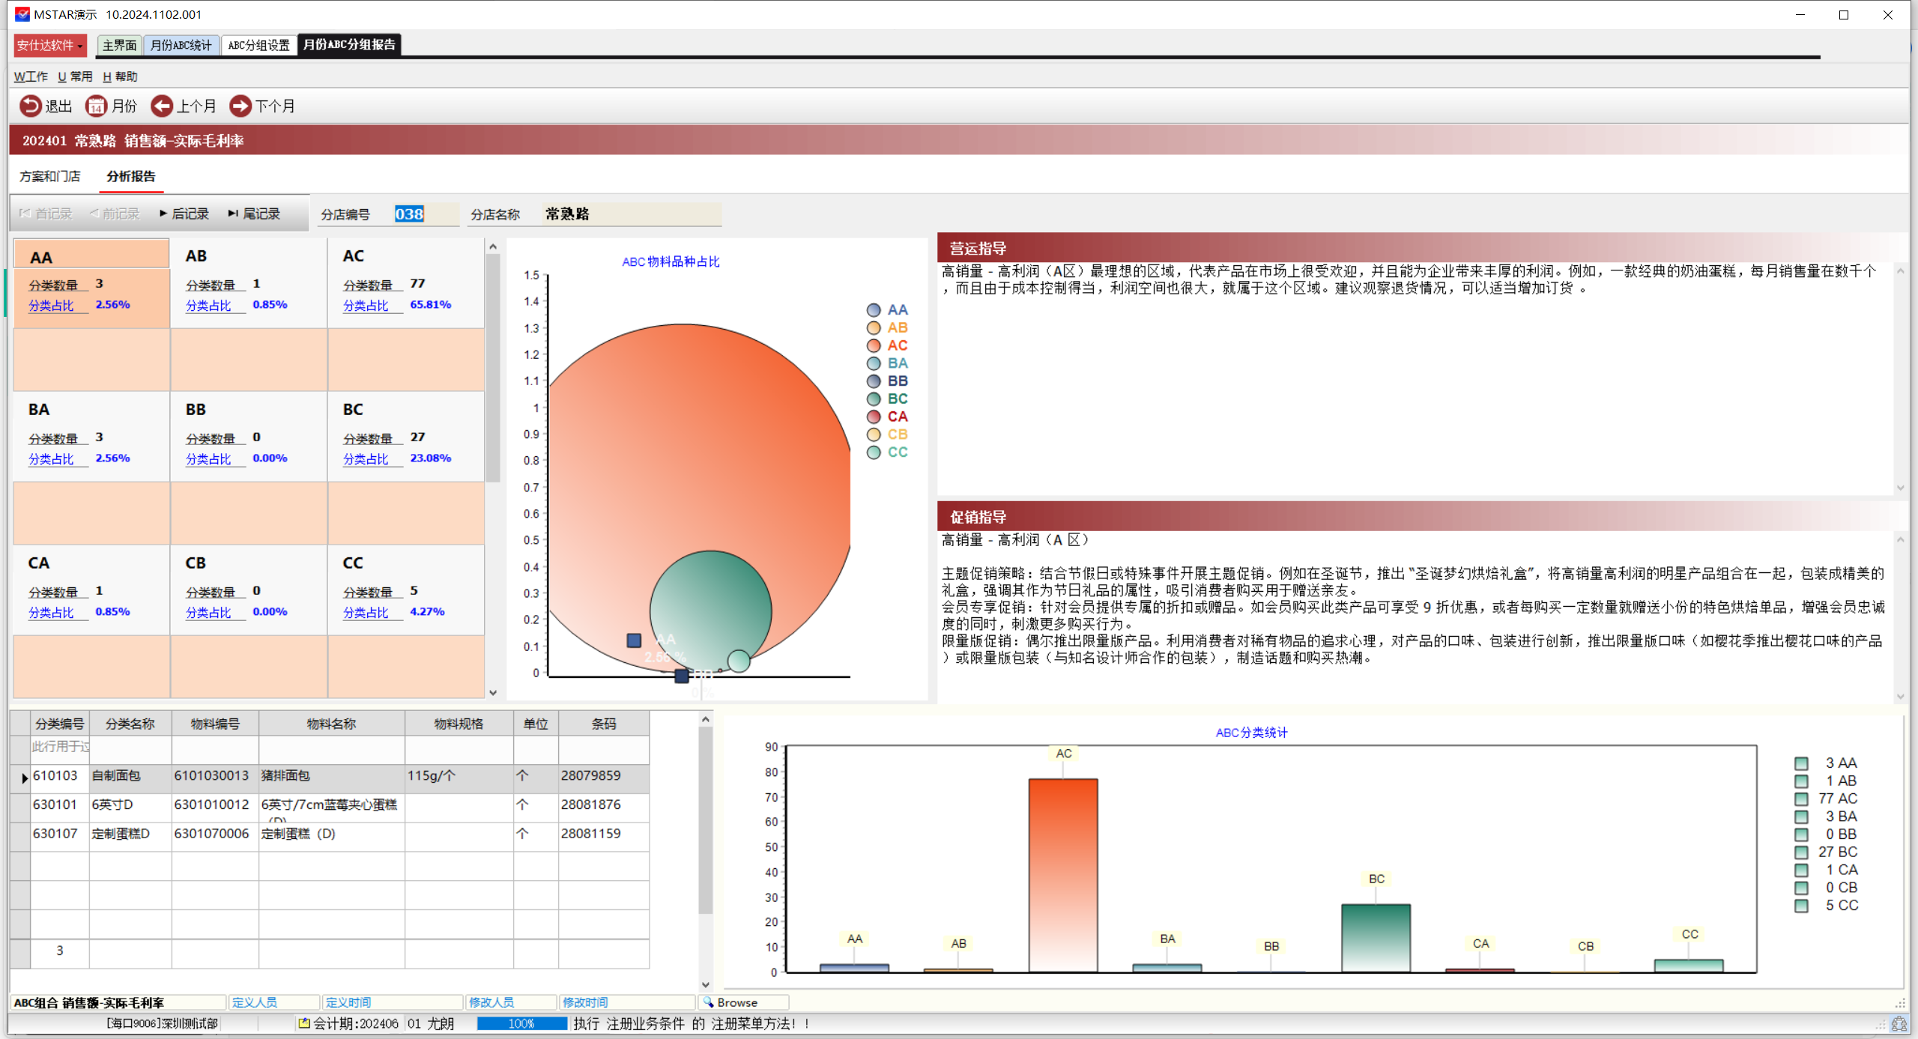
Task: Click the Browse magnifier icon
Action: point(707,1002)
